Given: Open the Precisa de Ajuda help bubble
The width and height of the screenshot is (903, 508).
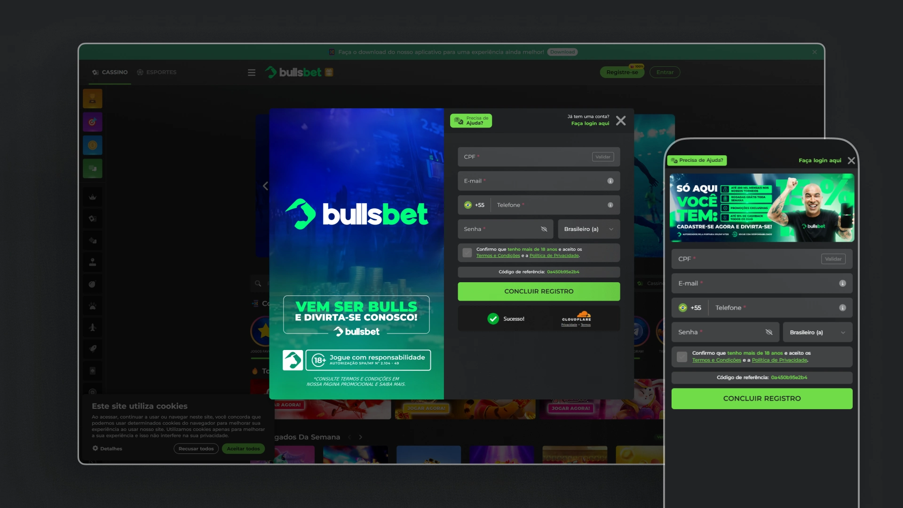Looking at the screenshot, I should [x=471, y=120].
